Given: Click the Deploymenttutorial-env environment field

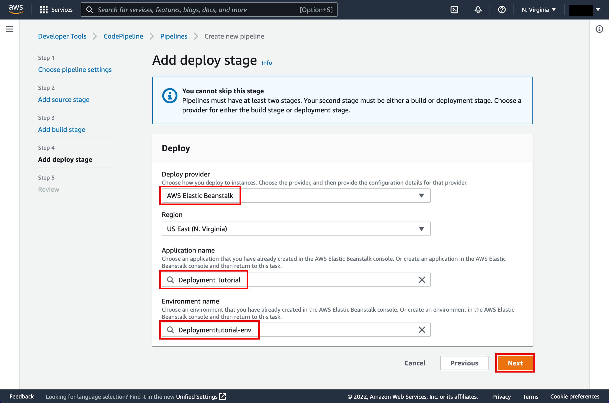Looking at the screenshot, I should coord(296,330).
